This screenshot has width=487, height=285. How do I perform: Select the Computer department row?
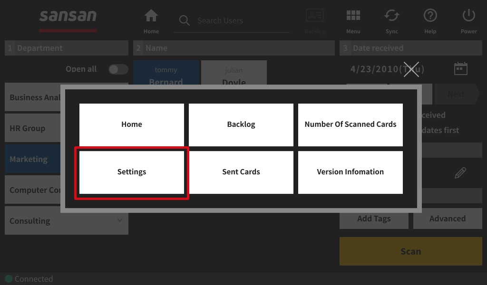33,190
